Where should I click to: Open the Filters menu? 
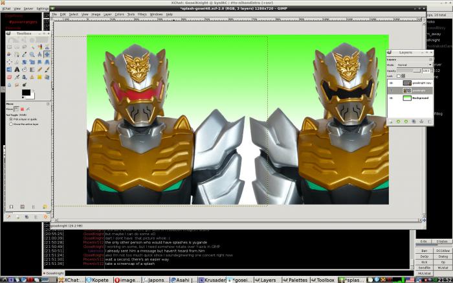[x=142, y=14]
